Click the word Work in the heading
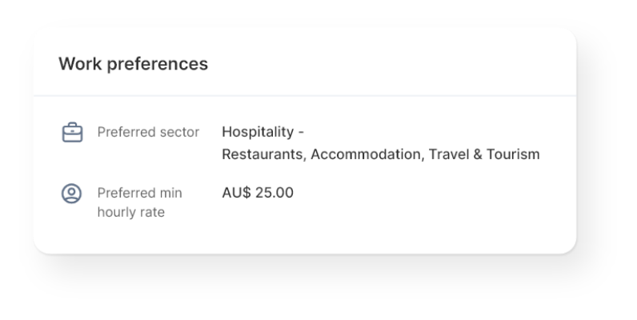637x320 pixels. click(x=80, y=64)
